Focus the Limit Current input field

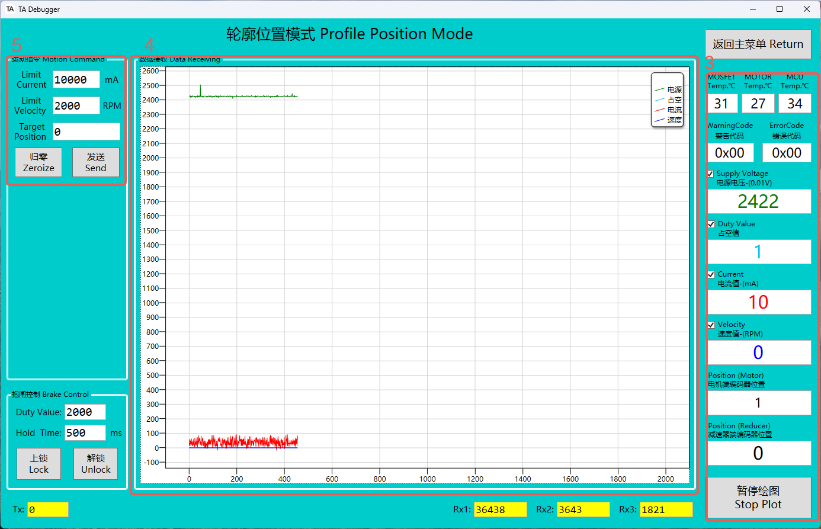pyautogui.click(x=76, y=79)
